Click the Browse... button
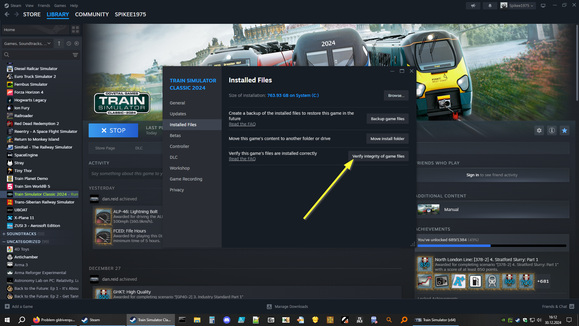579x326 pixels. pyautogui.click(x=396, y=95)
